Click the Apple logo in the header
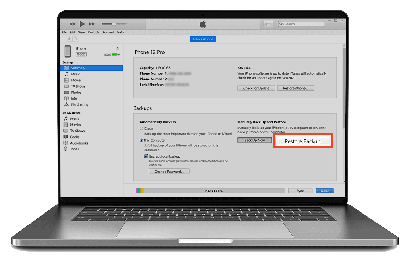Screen dimensions: 407x264 (x=203, y=24)
